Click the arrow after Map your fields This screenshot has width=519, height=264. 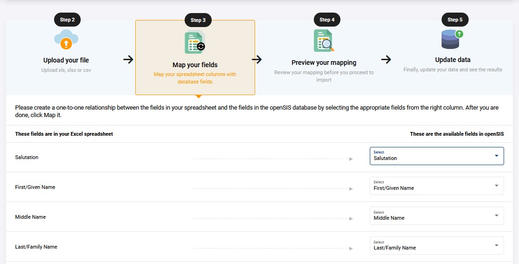click(x=257, y=60)
